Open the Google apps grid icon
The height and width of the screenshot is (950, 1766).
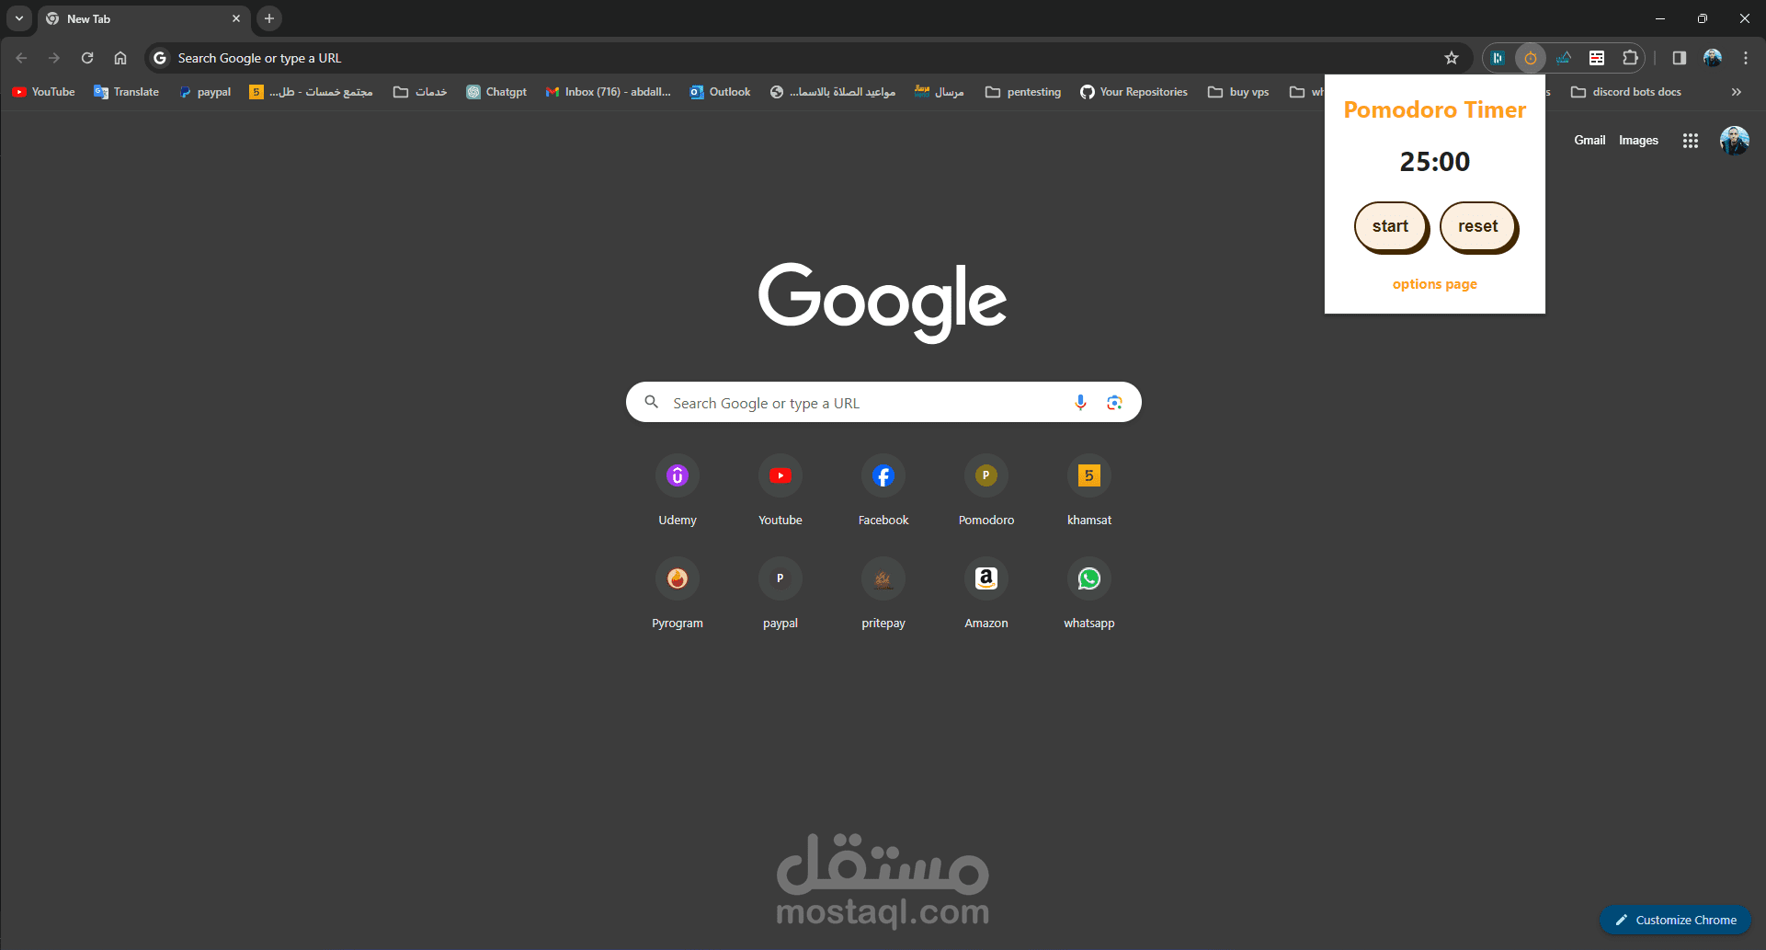(1690, 140)
